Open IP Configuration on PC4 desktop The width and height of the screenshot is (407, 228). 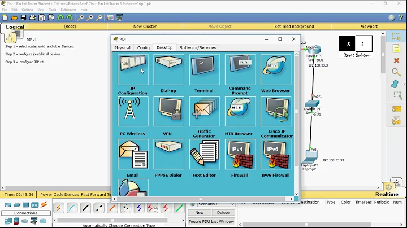click(133, 69)
